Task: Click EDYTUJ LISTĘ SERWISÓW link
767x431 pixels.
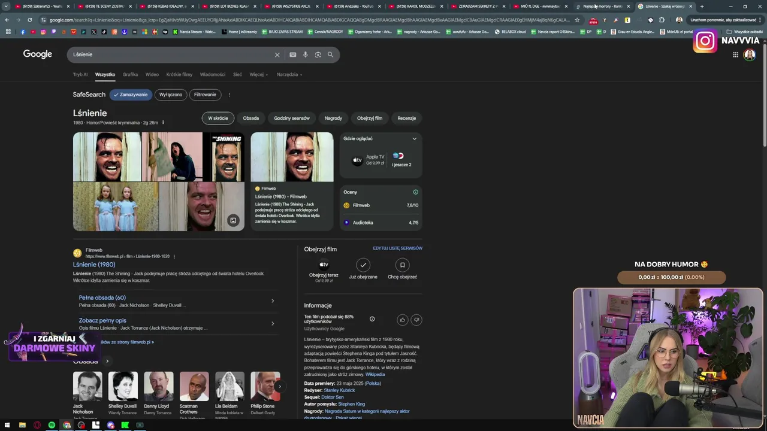Action: (x=397, y=248)
